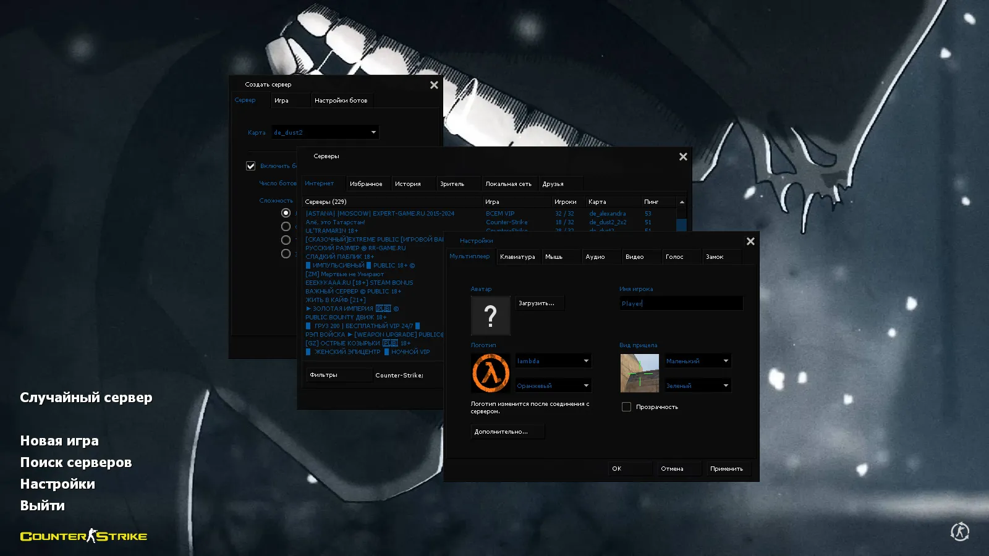Screen dimensions: 989x556
Task: Select Новая игра in the main menu
Action: coord(59,440)
